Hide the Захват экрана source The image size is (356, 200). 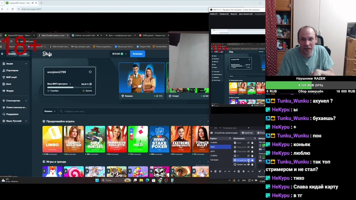pos(248,164)
